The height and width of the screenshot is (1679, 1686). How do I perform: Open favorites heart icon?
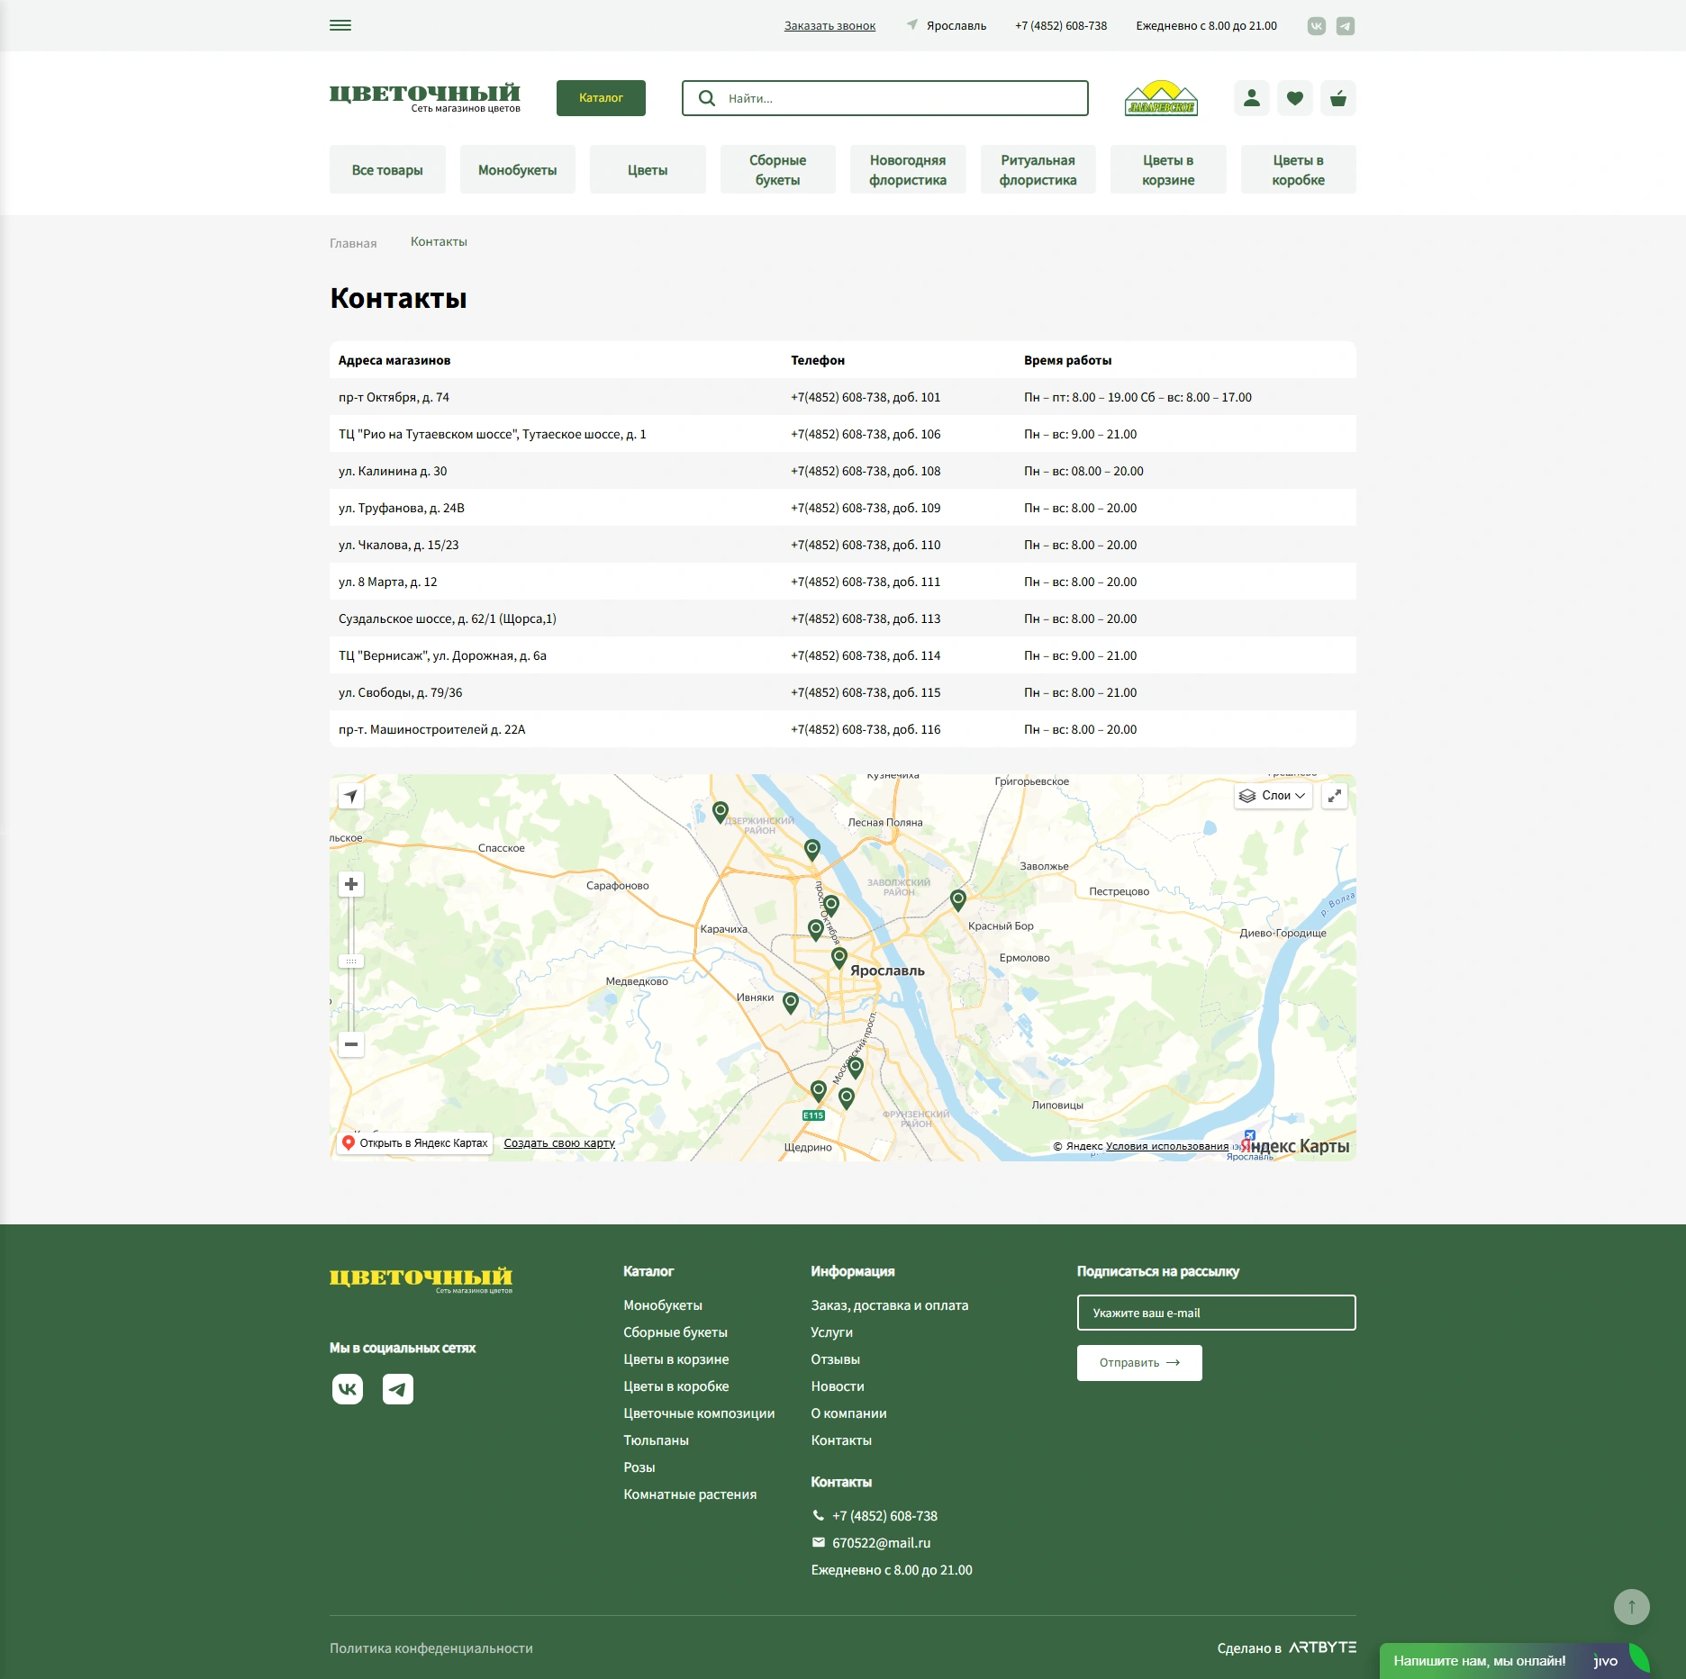[1294, 98]
